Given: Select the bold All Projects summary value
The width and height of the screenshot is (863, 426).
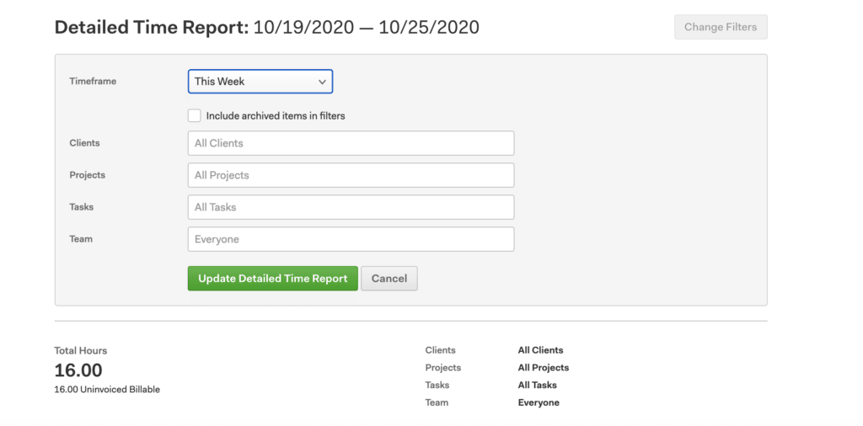Looking at the screenshot, I should click(543, 368).
